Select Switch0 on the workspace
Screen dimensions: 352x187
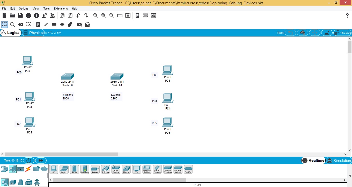pos(67,76)
